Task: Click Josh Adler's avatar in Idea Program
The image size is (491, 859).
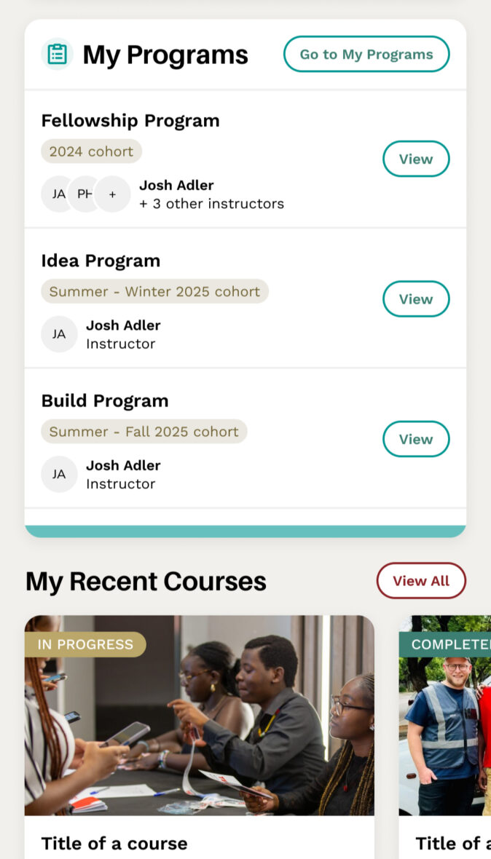Action: pyautogui.click(x=59, y=333)
